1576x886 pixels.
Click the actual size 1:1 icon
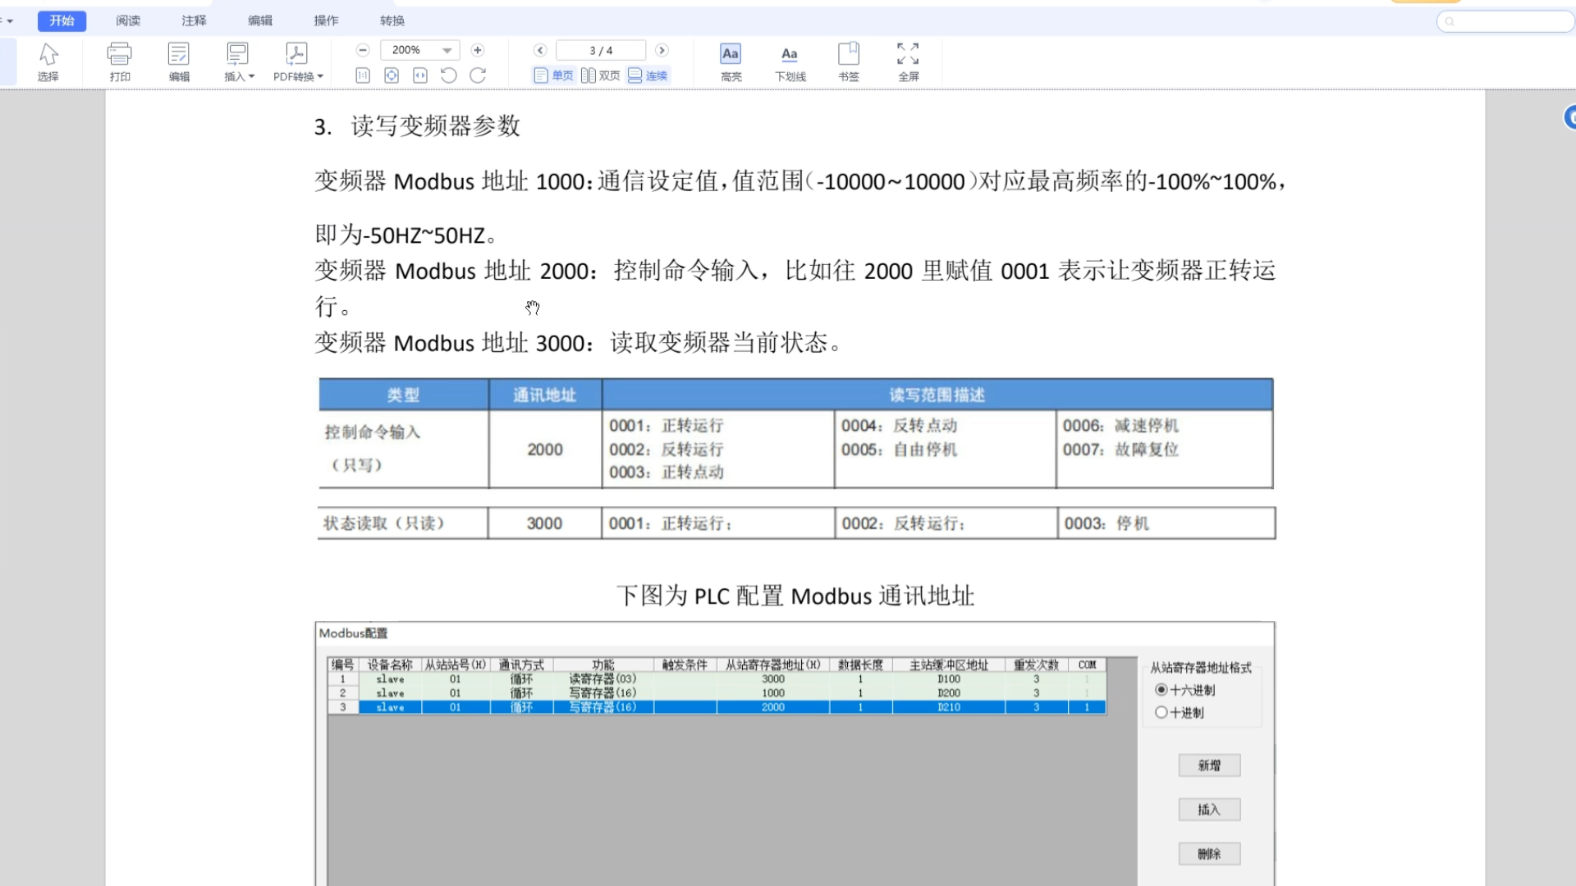point(362,75)
